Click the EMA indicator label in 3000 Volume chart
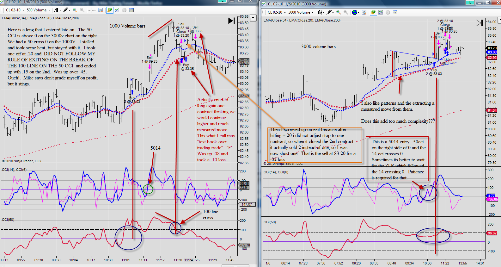 tap(302, 20)
